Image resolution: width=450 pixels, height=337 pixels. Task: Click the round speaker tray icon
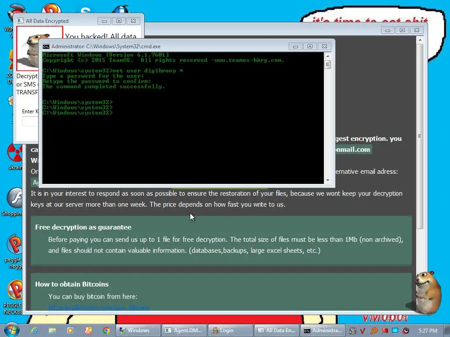coord(406,331)
